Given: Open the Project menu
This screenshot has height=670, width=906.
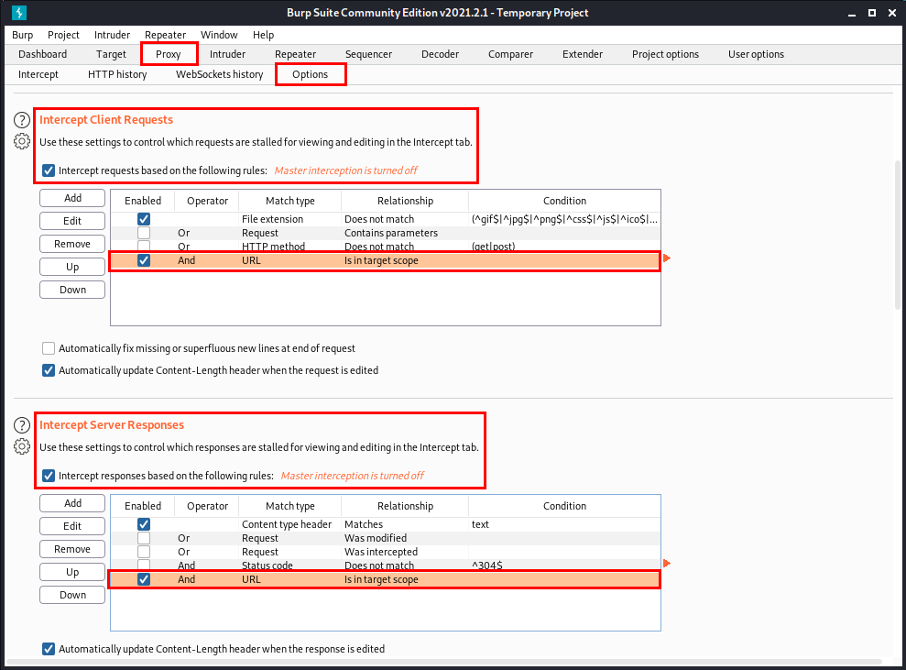Looking at the screenshot, I should click(x=63, y=35).
